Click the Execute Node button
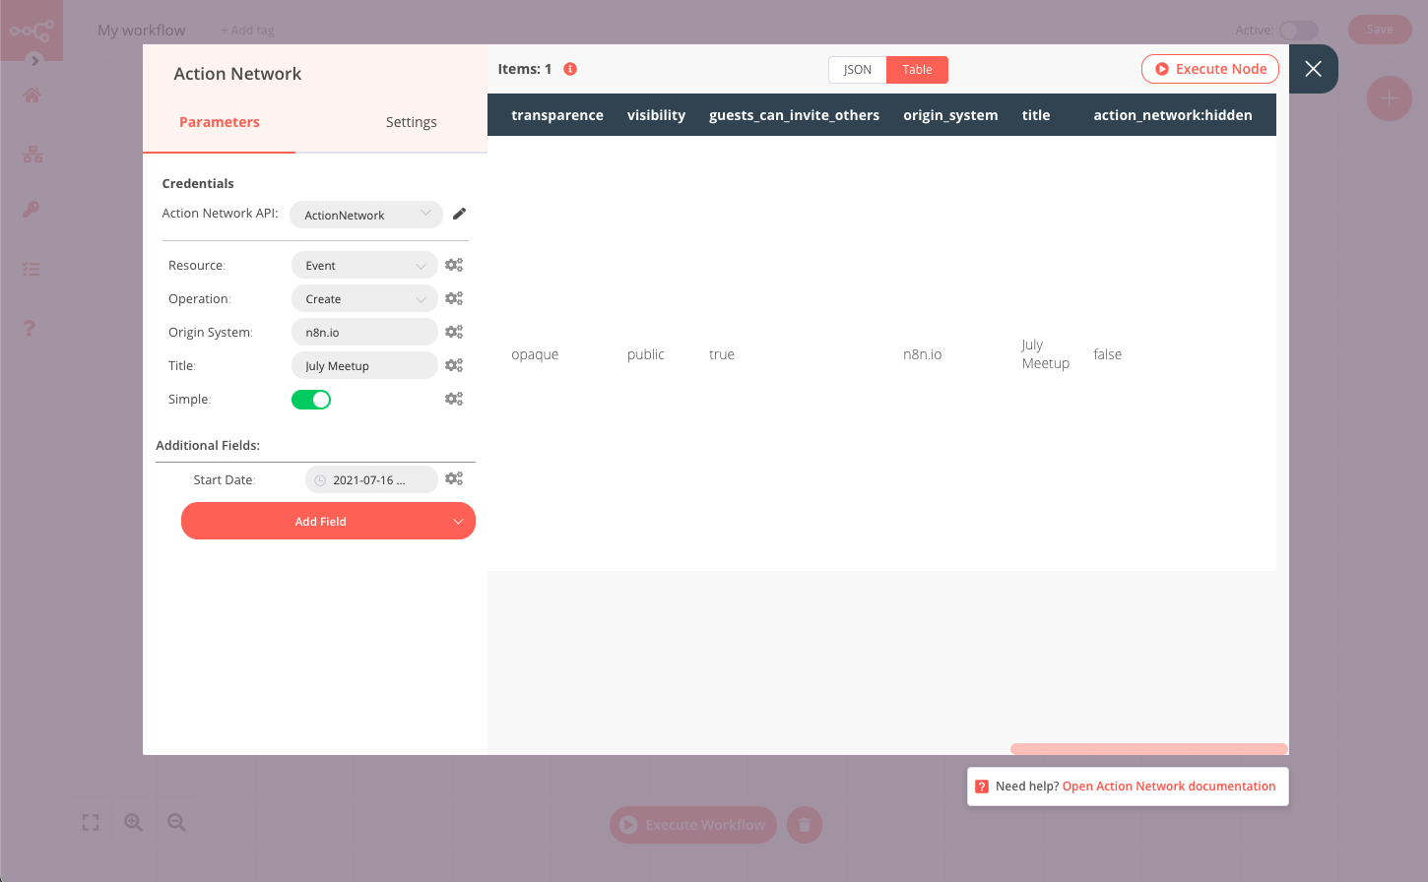1428x882 pixels. point(1209,69)
